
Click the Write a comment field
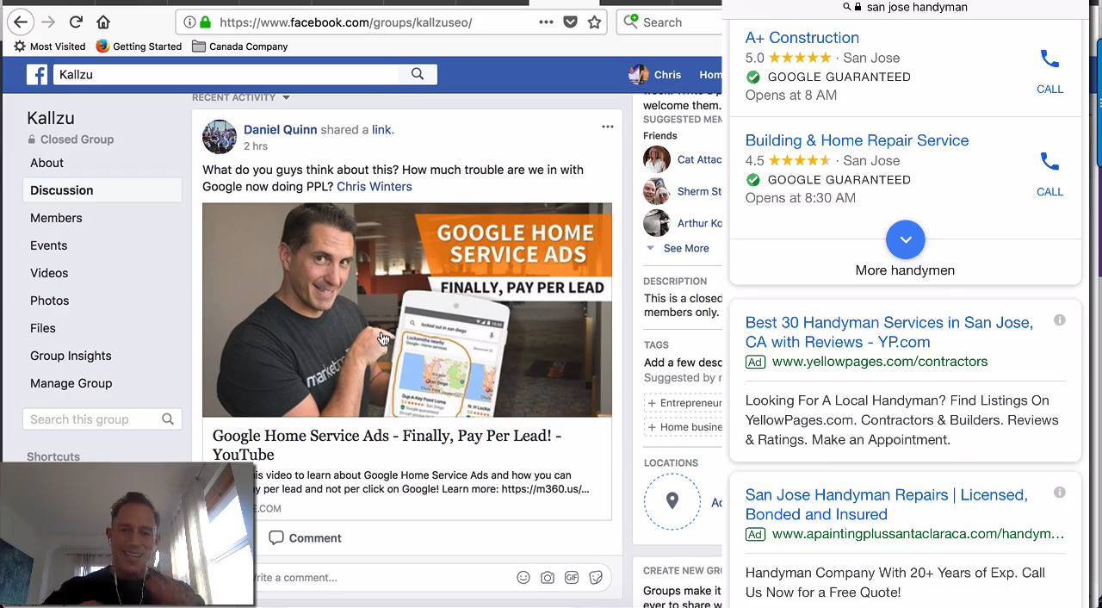382,578
